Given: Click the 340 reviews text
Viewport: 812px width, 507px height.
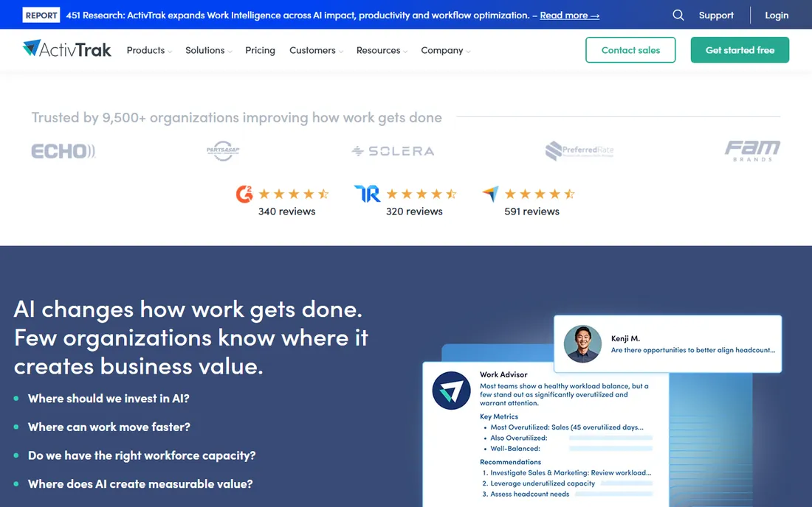Looking at the screenshot, I should point(286,211).
